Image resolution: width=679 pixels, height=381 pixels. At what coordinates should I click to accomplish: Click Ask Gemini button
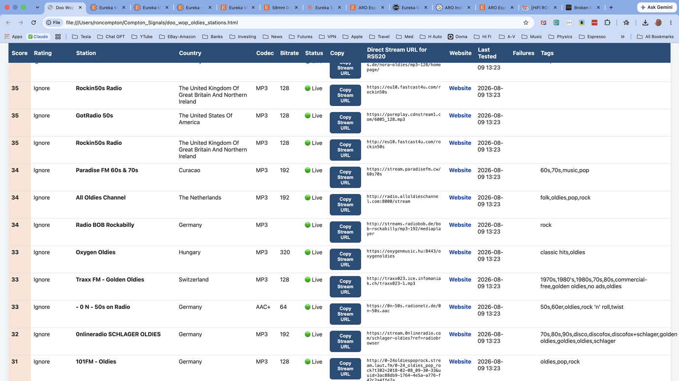[657, 7]
